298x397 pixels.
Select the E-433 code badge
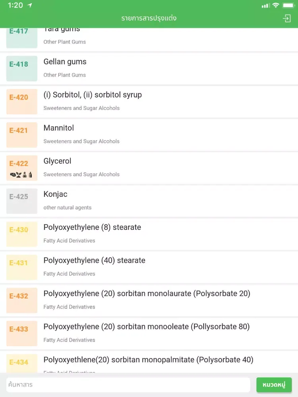[22, 333]
